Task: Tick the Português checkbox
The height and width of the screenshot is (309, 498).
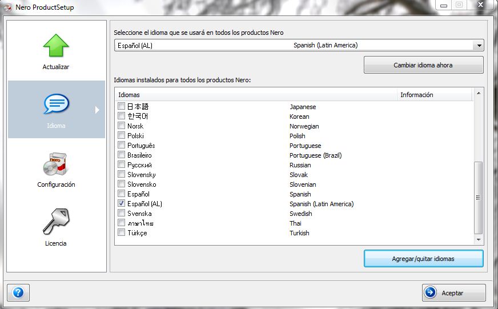Action: click(x=121, y=145)
